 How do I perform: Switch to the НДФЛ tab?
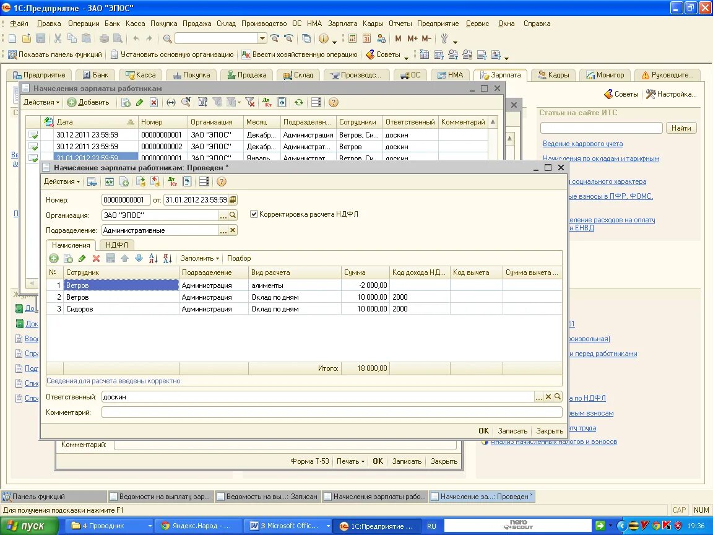tap(117, 245)
